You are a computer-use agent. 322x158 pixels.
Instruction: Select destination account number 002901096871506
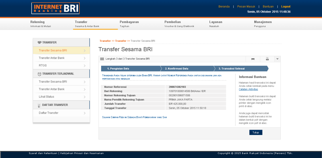tap(179, 95)
